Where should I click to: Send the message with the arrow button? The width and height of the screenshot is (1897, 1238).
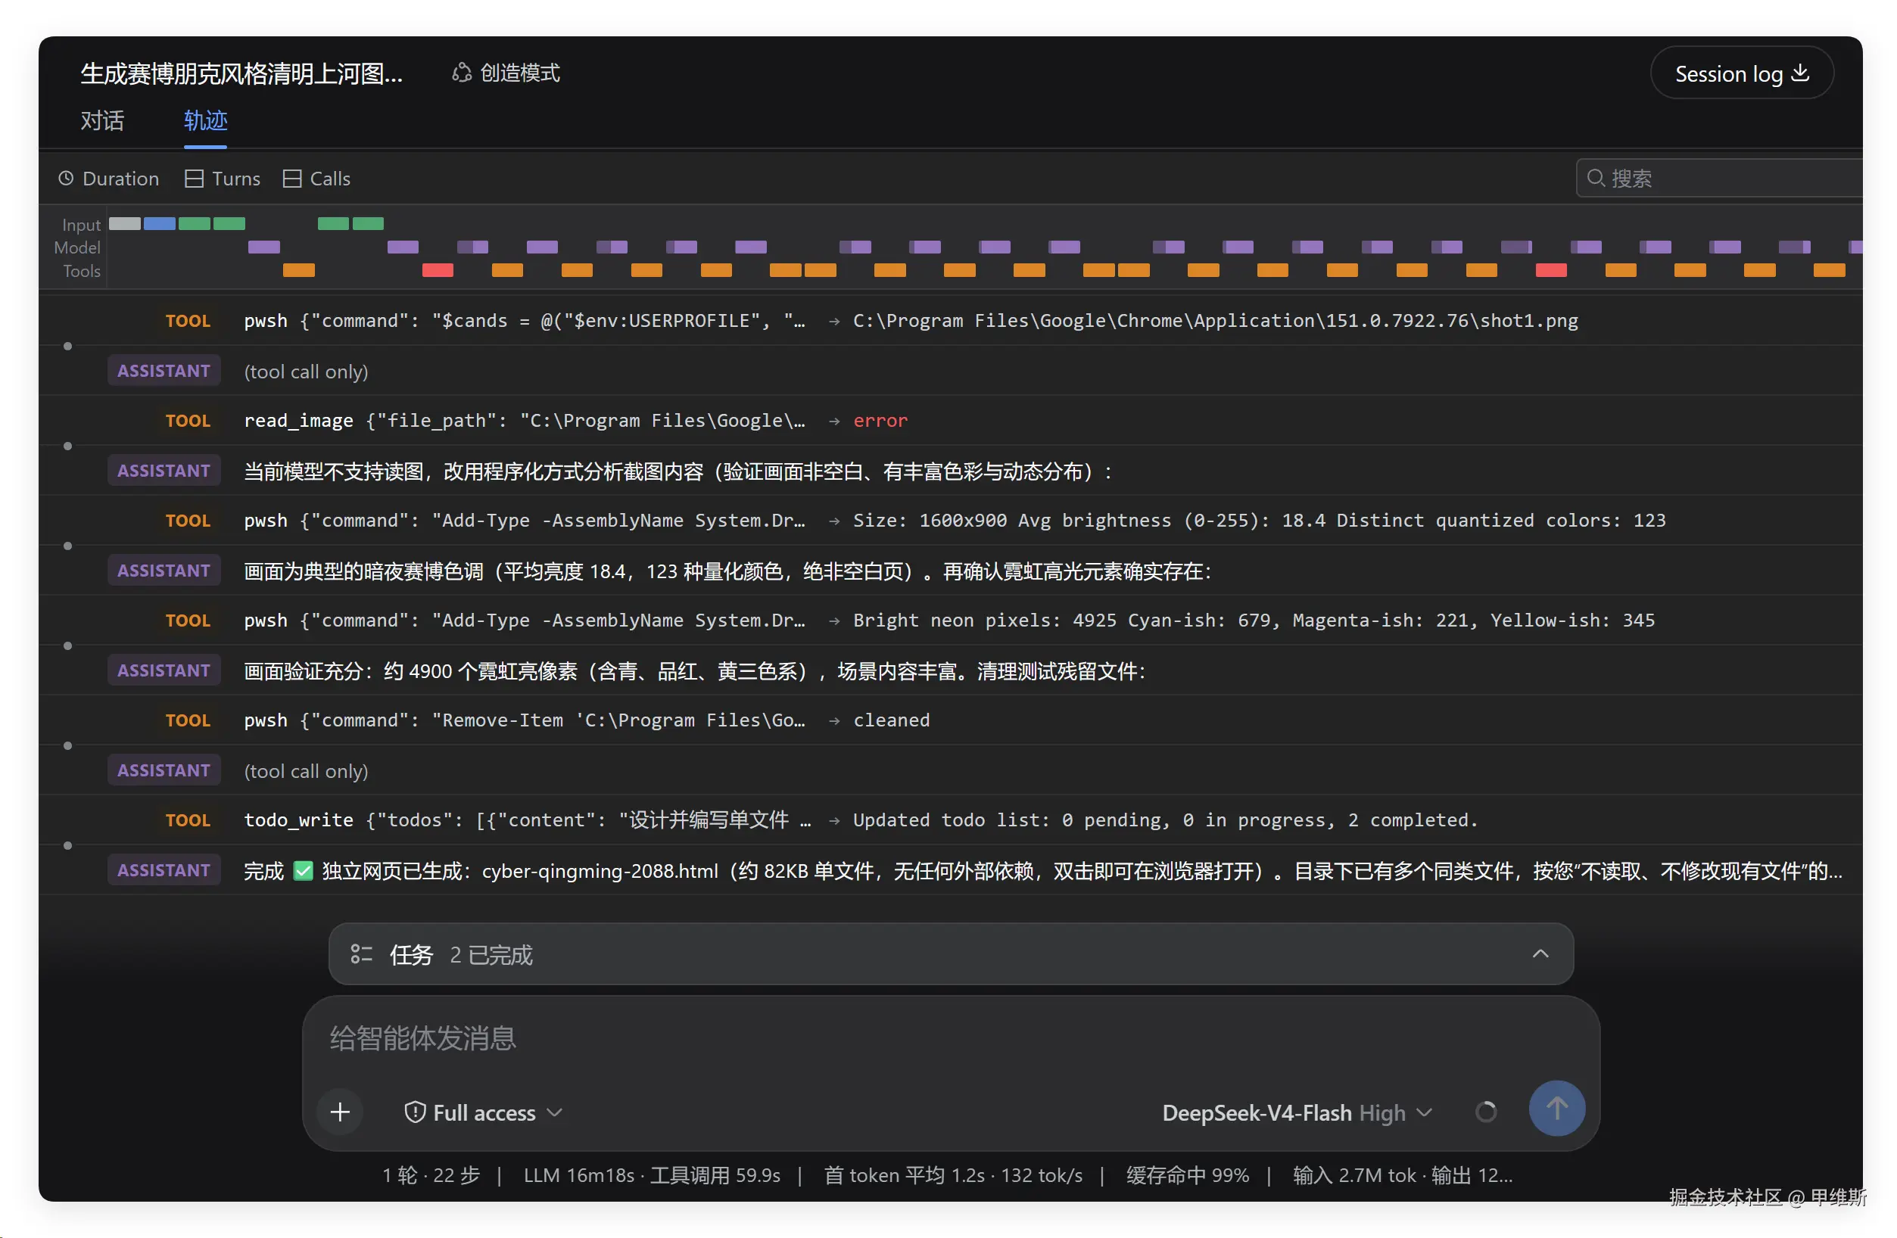[x=1556, y=1108]
